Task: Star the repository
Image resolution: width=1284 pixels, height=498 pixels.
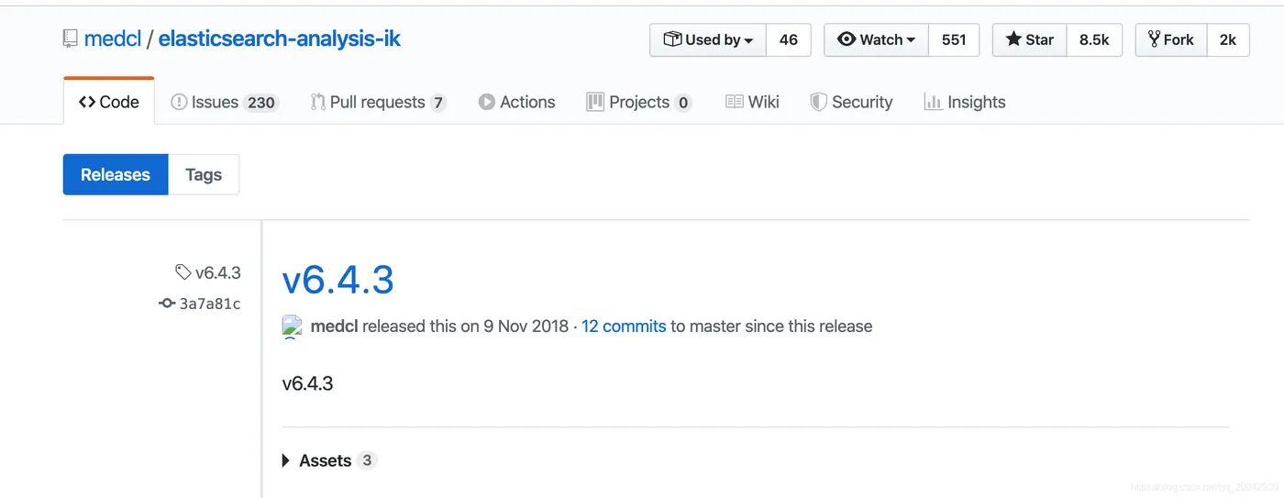Action: click(x=1030, y=40)
